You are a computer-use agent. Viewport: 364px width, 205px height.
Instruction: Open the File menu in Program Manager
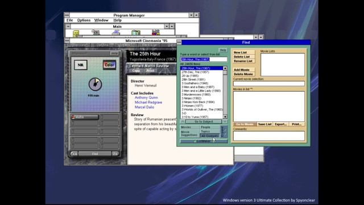click(69, 20)
